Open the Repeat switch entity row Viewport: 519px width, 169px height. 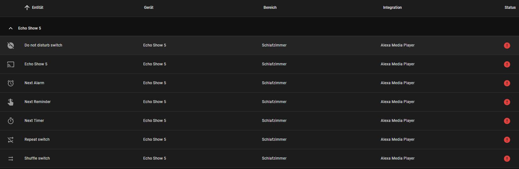pyautogui.click(x=37, y=139)
